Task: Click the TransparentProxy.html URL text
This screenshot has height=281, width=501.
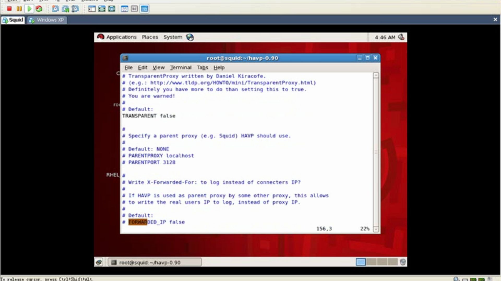Action: pos(231,83)
